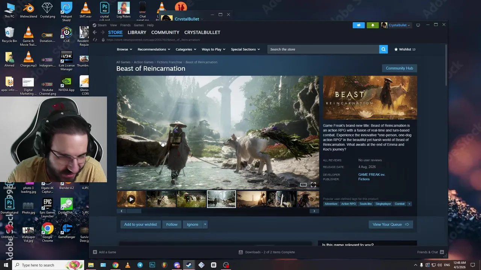Click the Follow button
This screenshot has height=270, width=481.
click(x=172, y=224)
